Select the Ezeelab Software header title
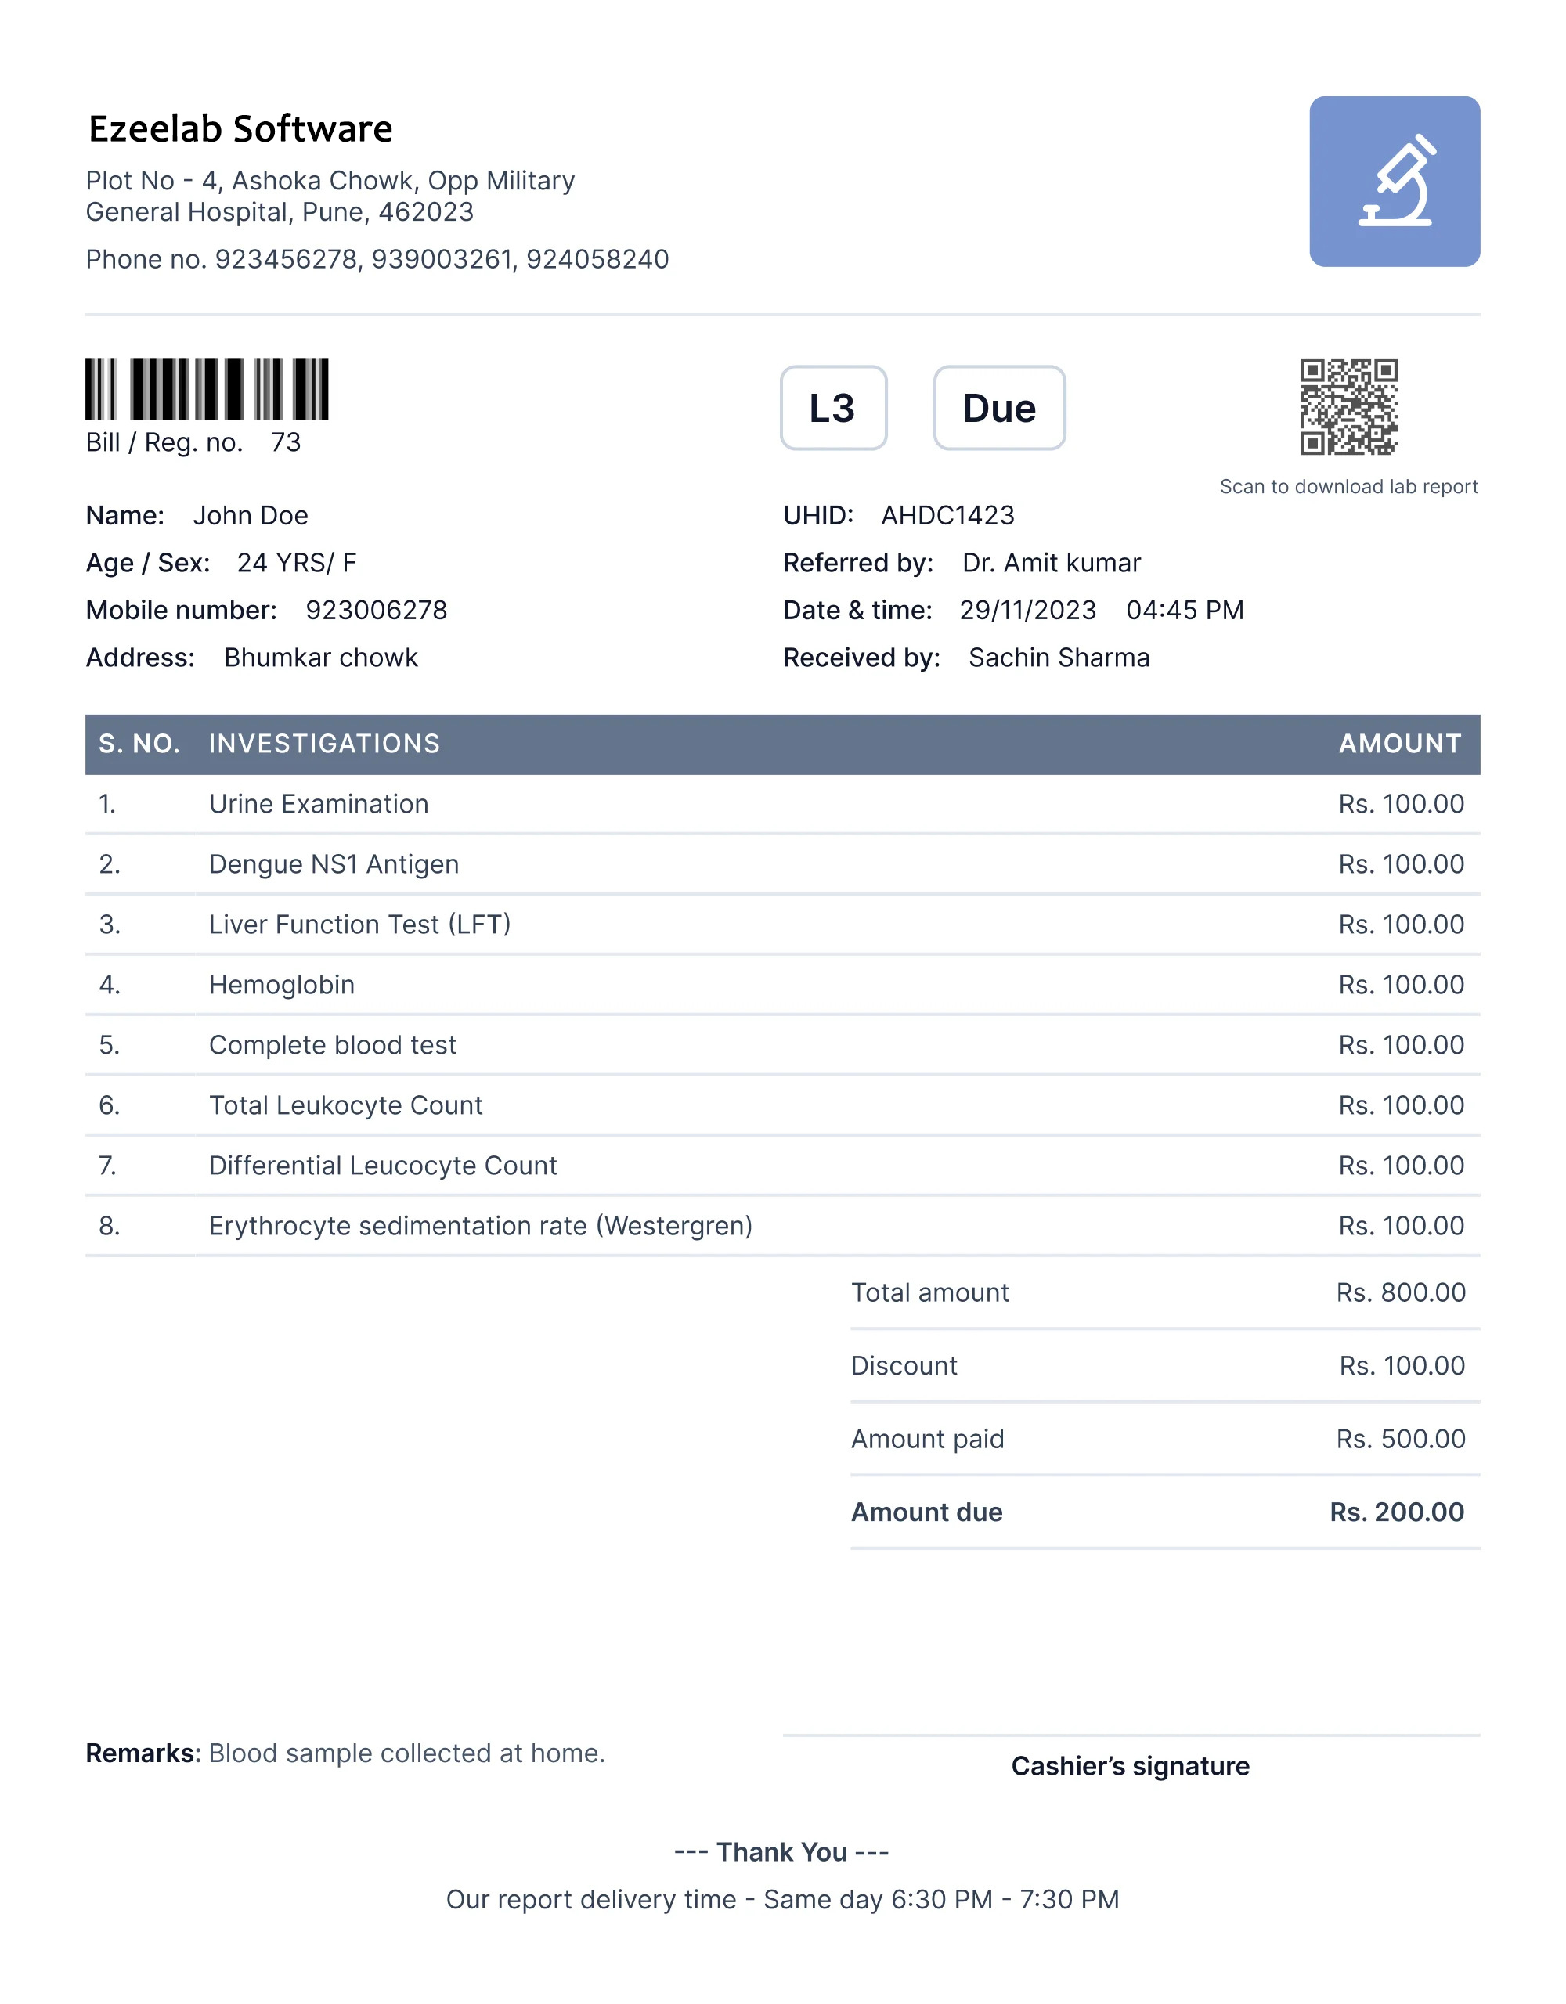The image size is (1566, 2004). click(x=240, y=128)
